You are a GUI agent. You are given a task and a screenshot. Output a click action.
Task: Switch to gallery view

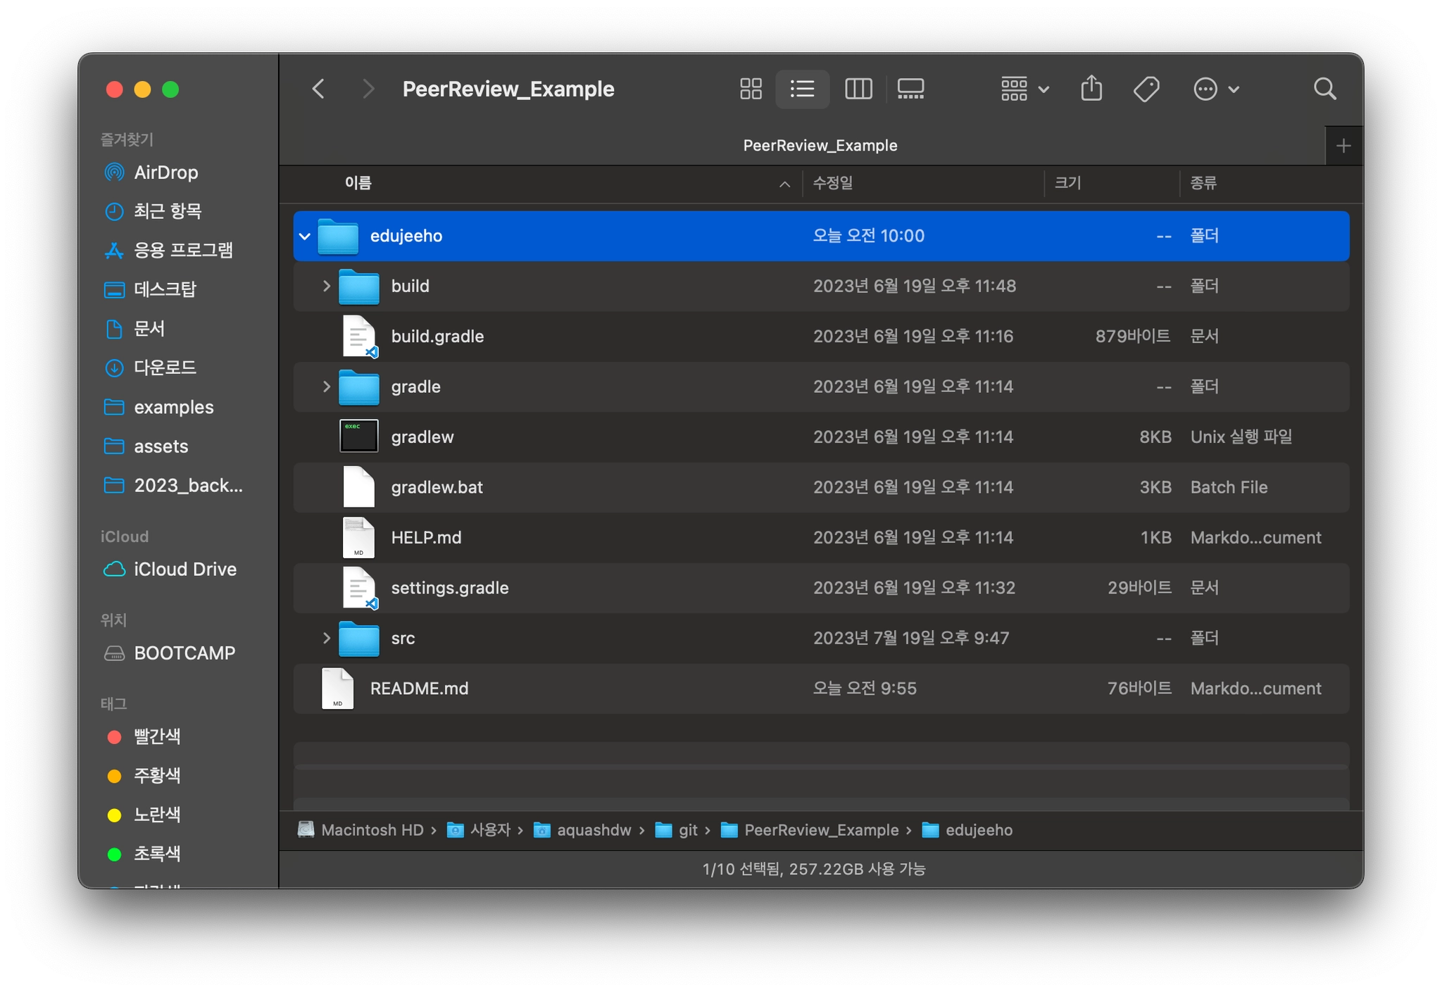[910, 89]
